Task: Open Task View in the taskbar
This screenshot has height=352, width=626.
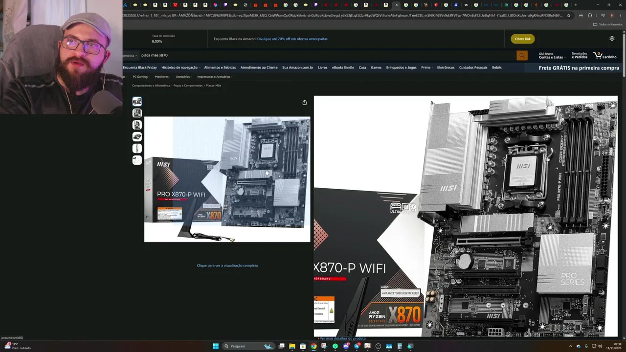Action: click(281, 346)
